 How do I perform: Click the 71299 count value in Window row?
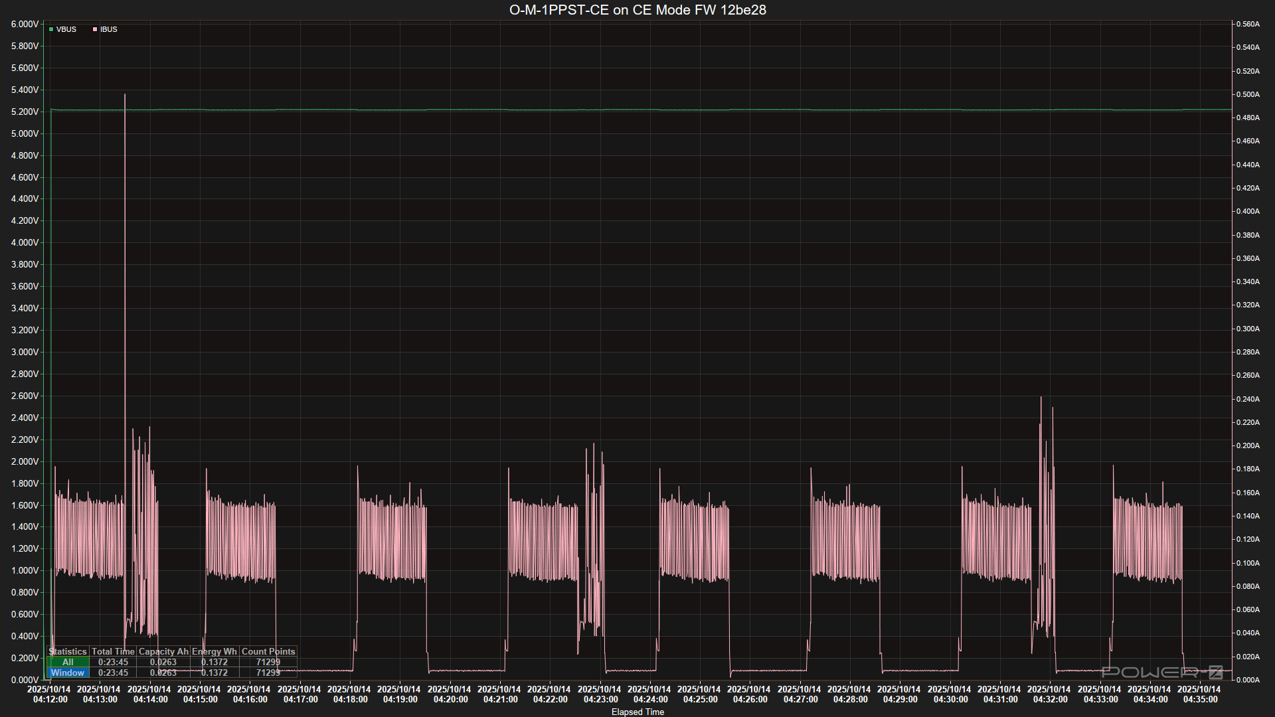(268, 673)
